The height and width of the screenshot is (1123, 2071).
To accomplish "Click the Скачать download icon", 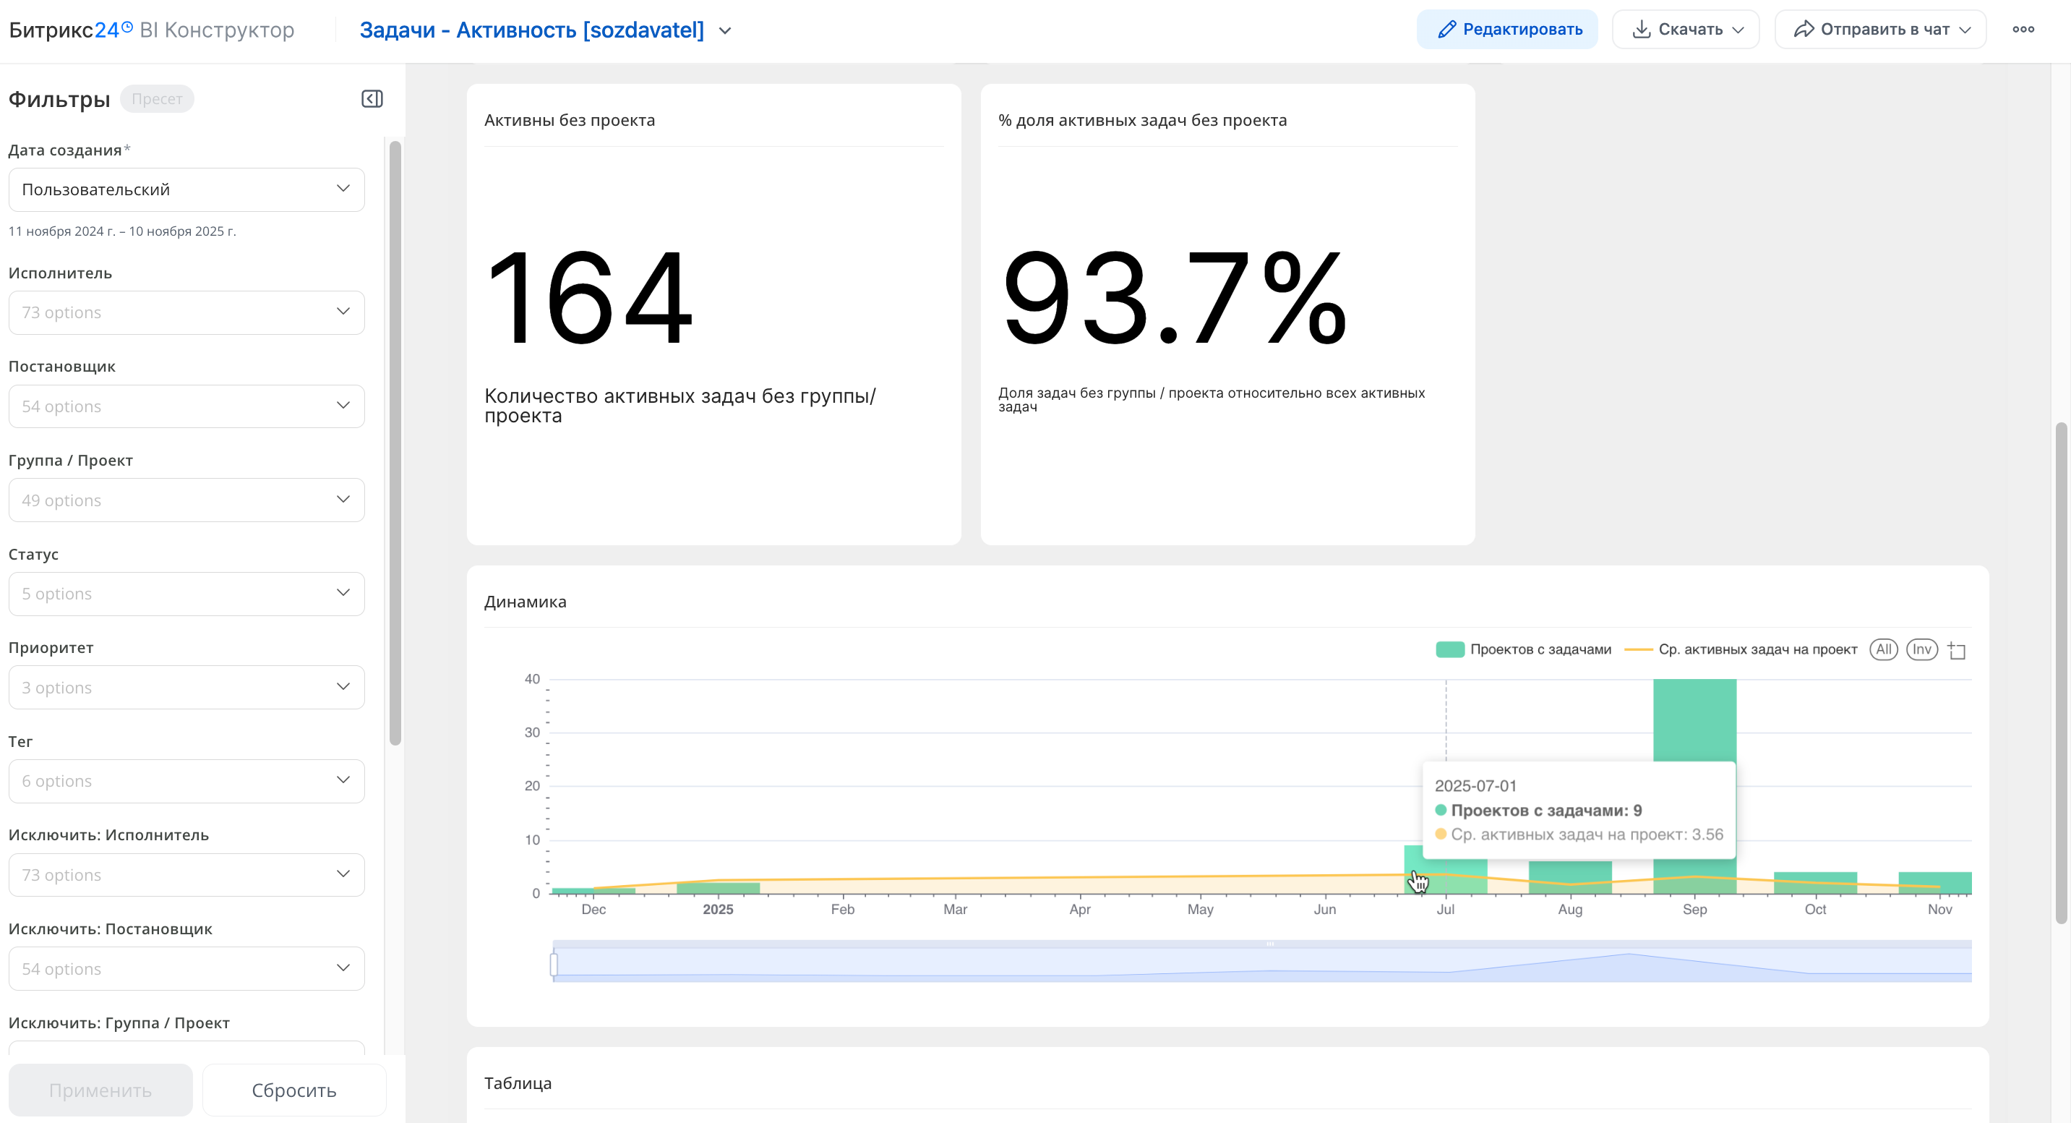I will click(1641, 30).
